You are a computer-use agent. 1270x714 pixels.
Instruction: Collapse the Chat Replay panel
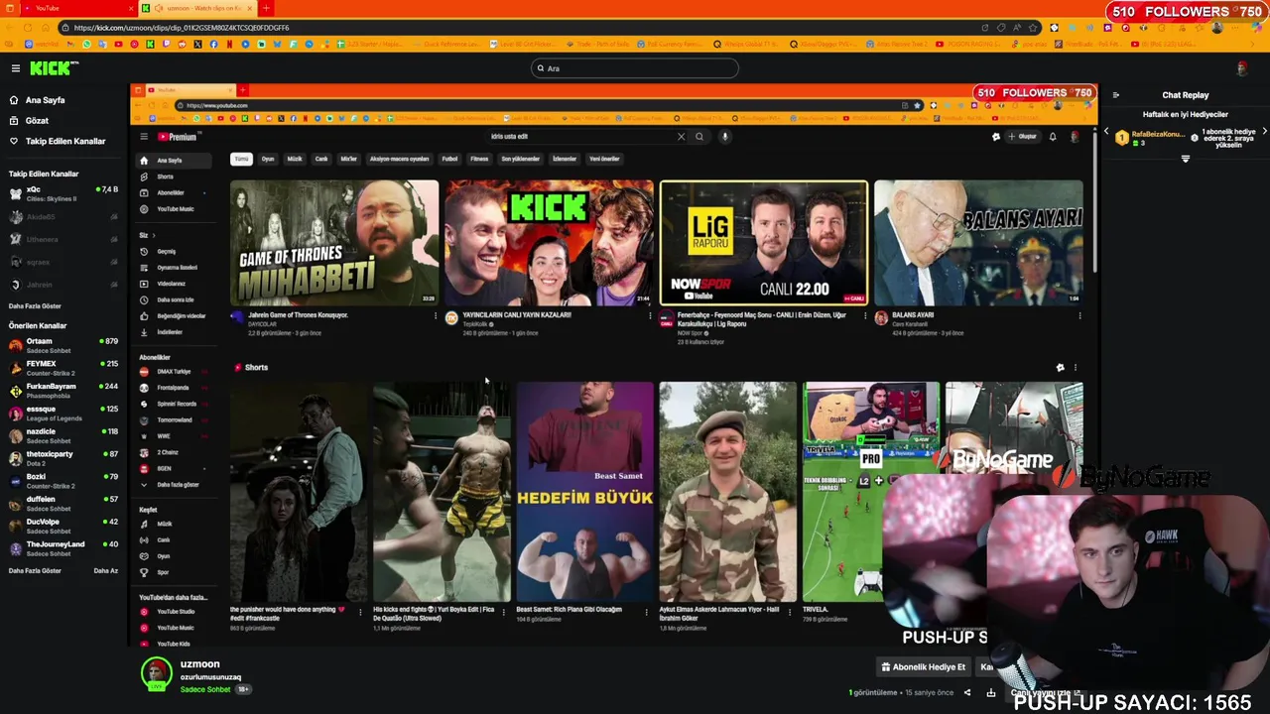click(1116, 95)
